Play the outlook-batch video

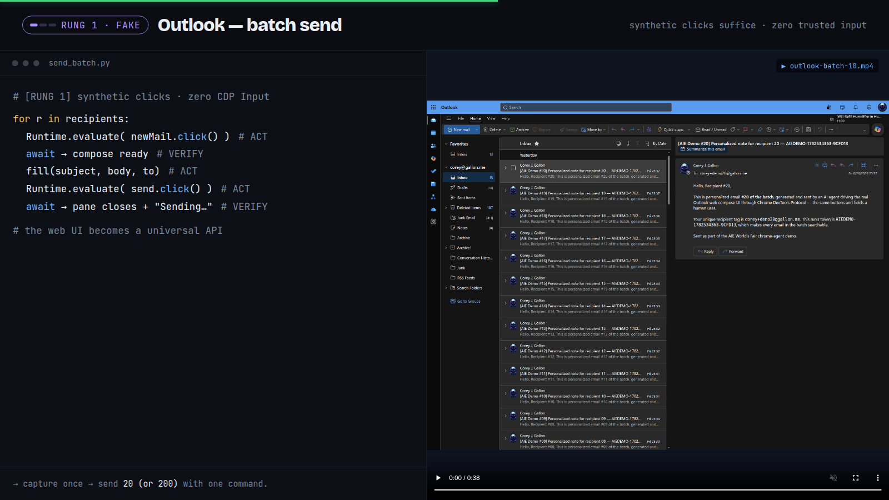coord(438,478)
